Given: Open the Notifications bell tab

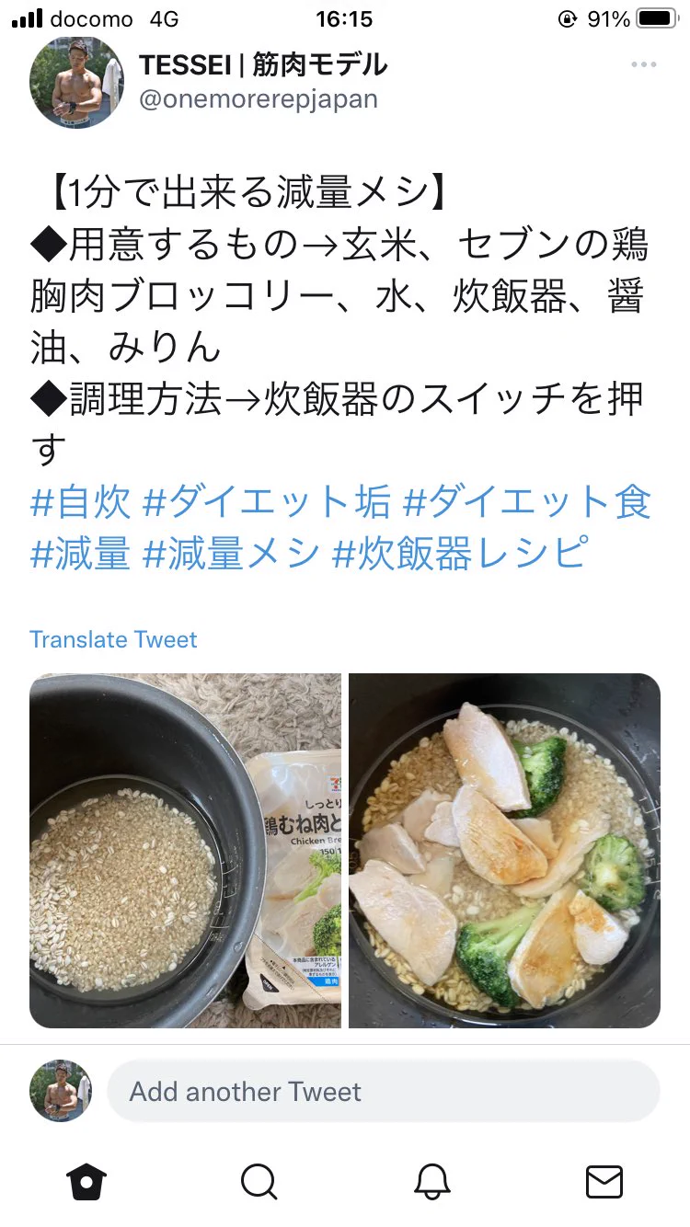Looking at the screenshot, I should (x=431, y=1182).
